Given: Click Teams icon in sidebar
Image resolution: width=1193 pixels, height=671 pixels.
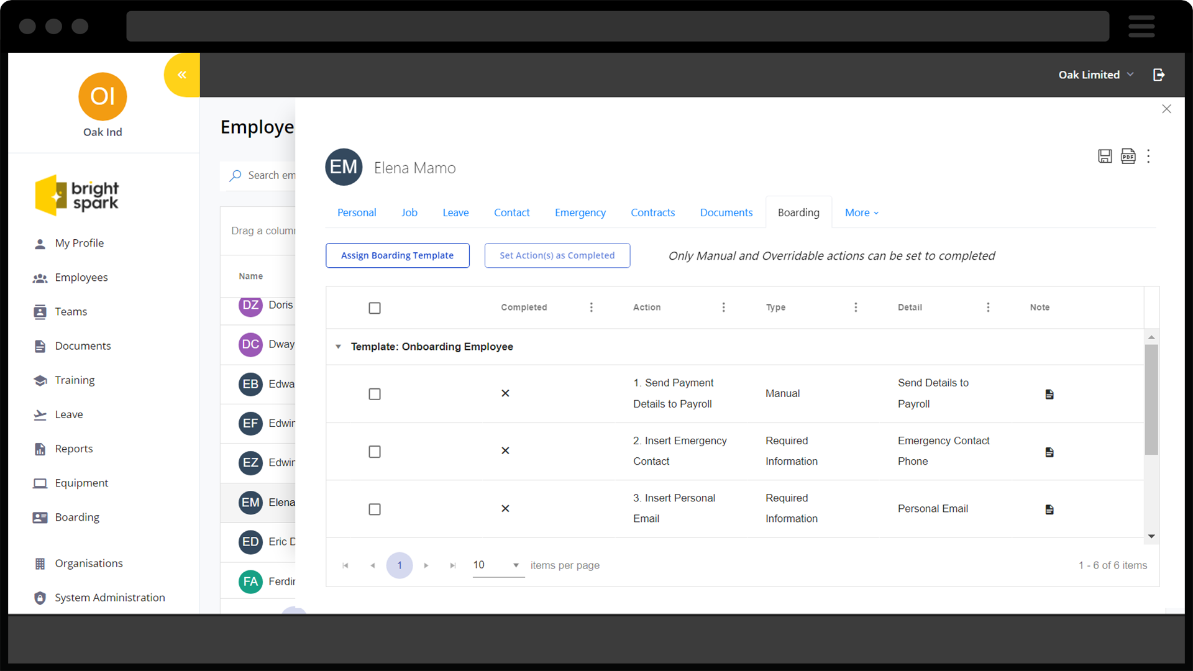Looking at the screenshot, I should [x=40, y=312].
